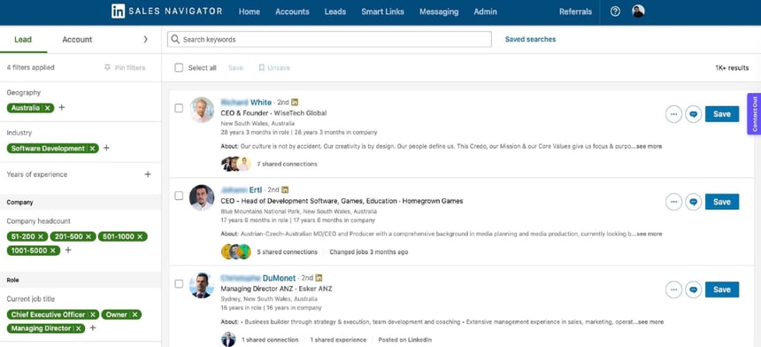This screenshot has height=347, width=761.
Task: Remove the Chief Executive Officer title filter
Action: (x=92, y=314)
